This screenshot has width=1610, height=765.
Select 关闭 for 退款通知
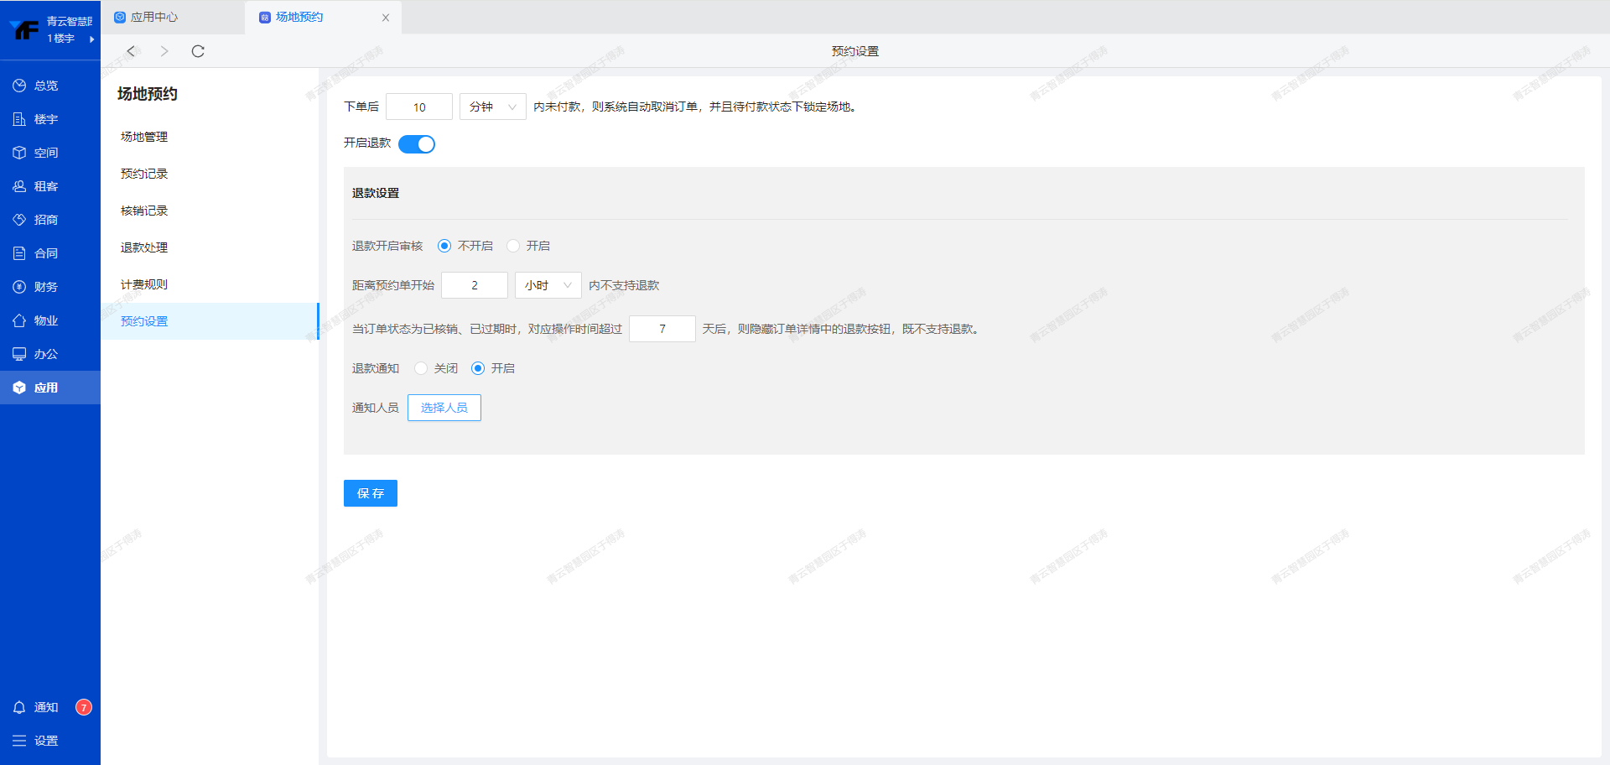421,368
